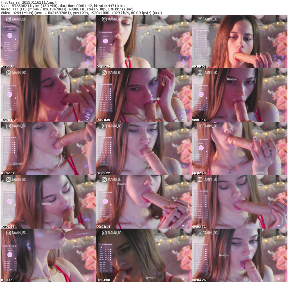Select the thumbnail at timestamp 00:01:30
Screen dimensions: 288x282
pyautogui.click(x=144, y=95)
